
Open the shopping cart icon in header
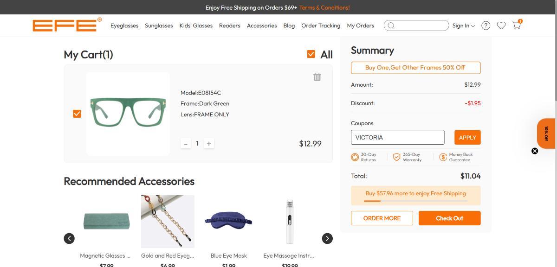[516, 25]
